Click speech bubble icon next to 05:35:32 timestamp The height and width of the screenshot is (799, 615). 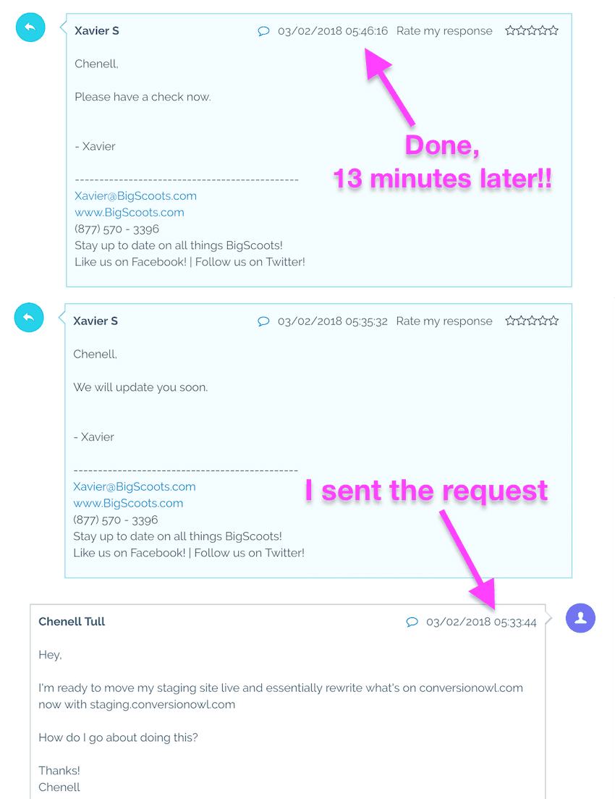click(x=263, y=321)
